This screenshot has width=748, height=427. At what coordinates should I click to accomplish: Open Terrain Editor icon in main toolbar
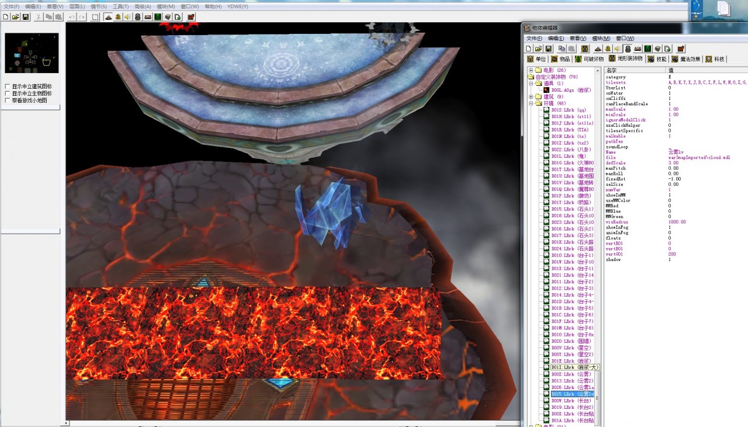point(109,17)
